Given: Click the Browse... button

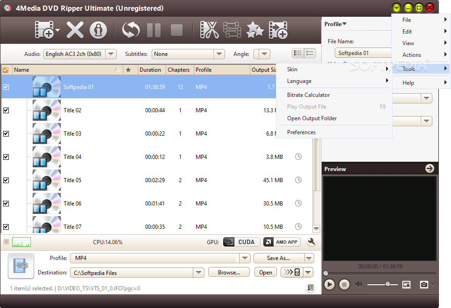Looking at the screenshot, I should pos(229,272).
